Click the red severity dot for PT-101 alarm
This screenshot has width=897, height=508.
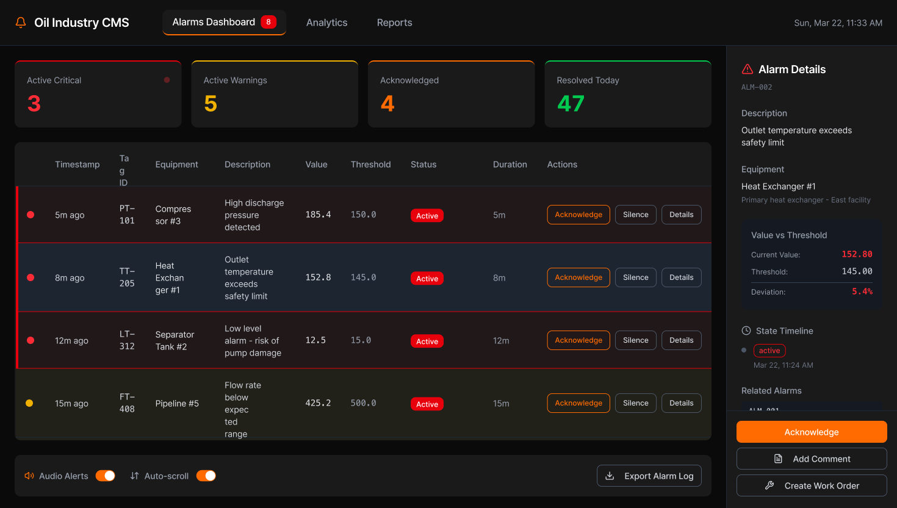click(x=31, y=215)
